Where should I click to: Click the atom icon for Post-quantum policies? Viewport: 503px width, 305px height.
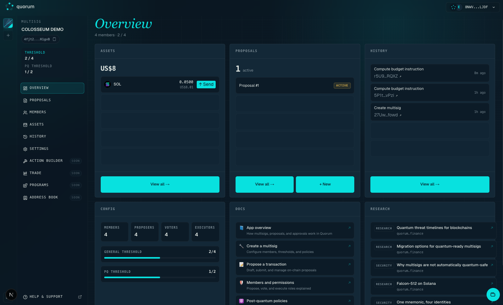point(241,301)
